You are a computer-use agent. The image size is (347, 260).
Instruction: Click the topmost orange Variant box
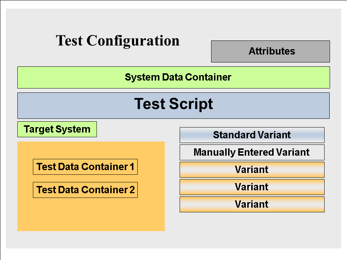tap(252, 170)
